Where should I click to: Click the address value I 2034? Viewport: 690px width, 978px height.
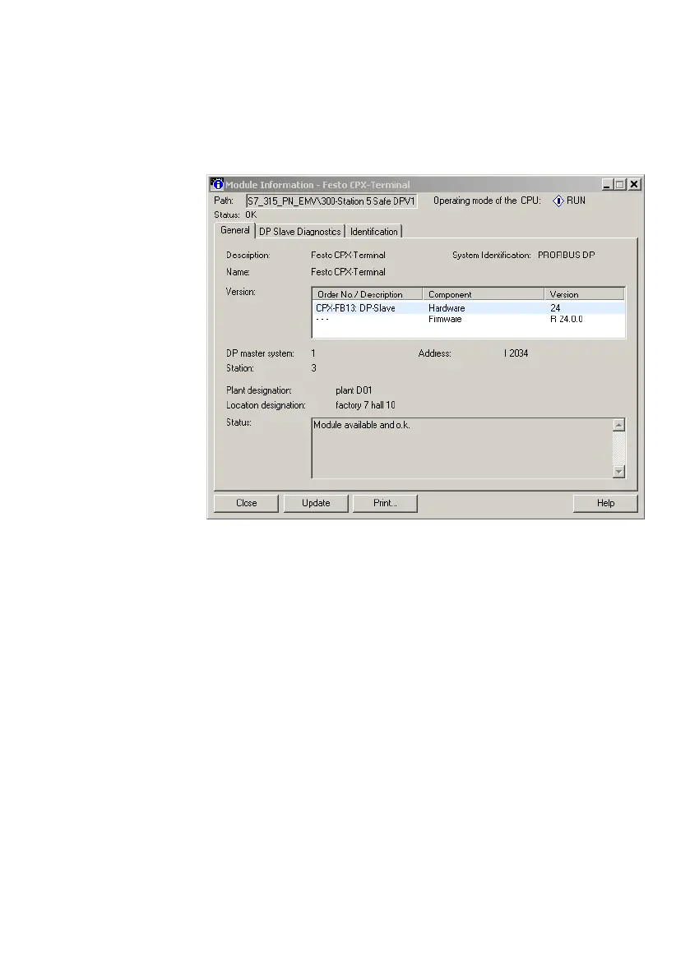516,353
